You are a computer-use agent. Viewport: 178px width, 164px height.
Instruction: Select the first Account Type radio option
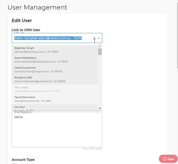coord(13,164)
